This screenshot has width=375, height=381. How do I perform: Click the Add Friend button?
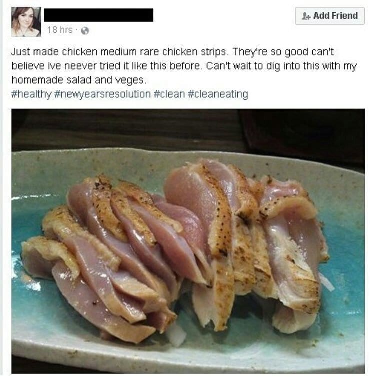click(x=330, y=16)
